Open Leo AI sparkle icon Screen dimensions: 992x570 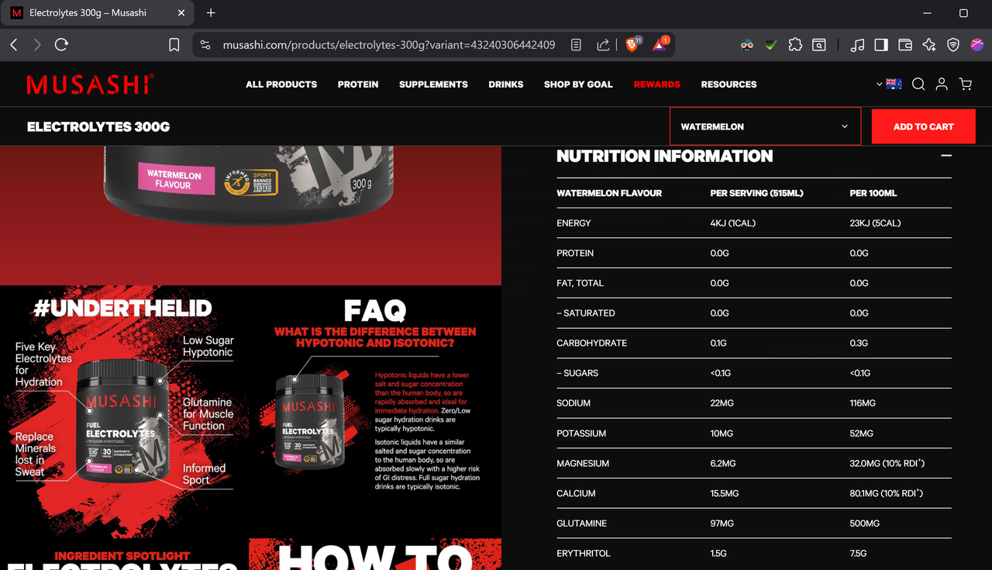(929, 45)
